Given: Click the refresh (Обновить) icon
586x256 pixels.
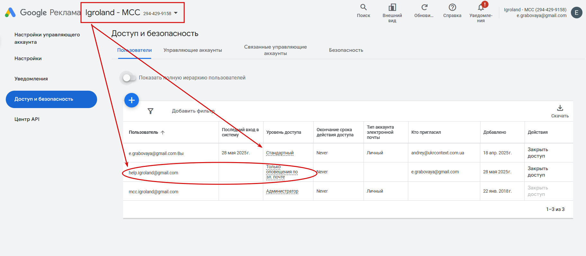Looking at the screenshot, I should coord(424,7).
